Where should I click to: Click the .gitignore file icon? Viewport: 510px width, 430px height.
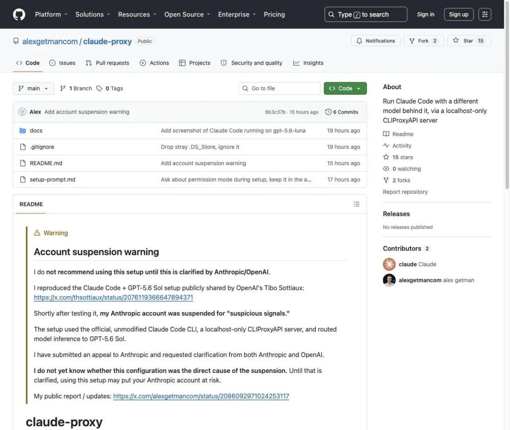coord(23,147)
